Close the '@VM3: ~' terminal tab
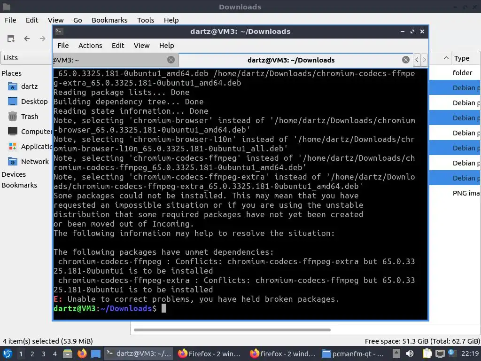481x361 pixels. [x=171, y=60]
